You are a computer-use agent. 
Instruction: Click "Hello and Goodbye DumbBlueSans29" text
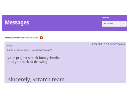point(30,50)
